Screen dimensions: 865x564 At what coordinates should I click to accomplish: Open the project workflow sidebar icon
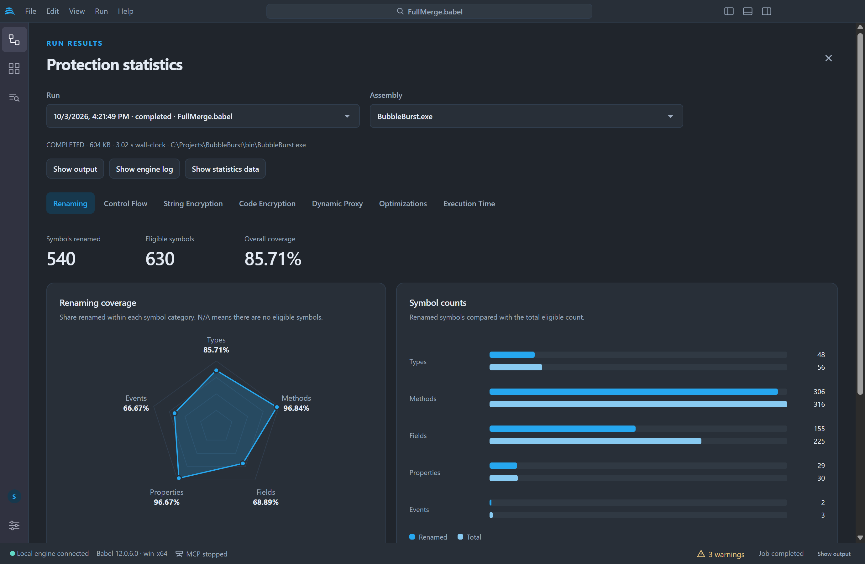[x=14, y=39]
